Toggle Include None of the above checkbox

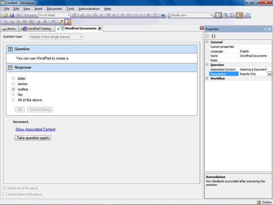(4, 194)
